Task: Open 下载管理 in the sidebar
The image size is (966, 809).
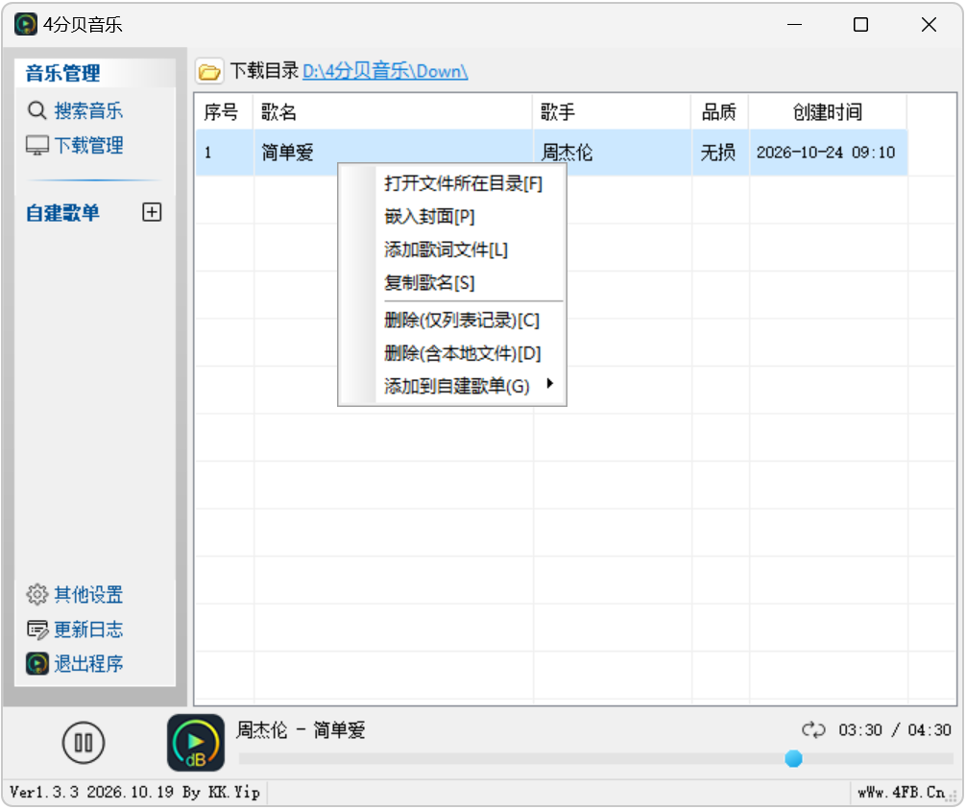Action: pos(88,146)
